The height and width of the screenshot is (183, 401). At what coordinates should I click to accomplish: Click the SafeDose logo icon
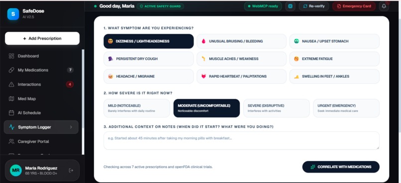(x=13, y=14)
